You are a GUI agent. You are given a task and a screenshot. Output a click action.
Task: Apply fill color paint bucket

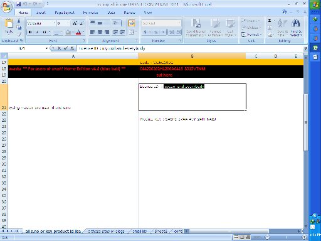68,32
